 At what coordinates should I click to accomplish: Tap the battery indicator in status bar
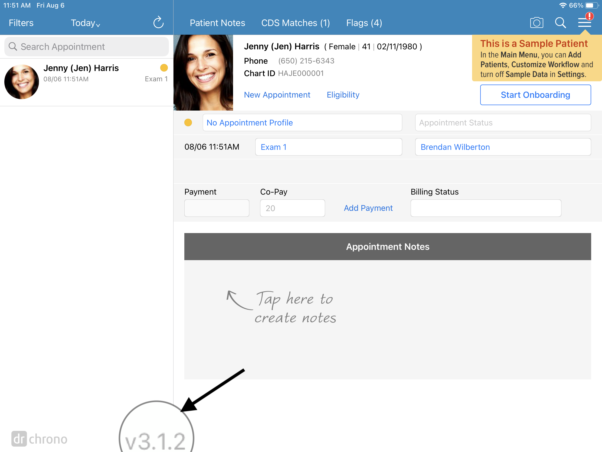(x=592, y=5)
